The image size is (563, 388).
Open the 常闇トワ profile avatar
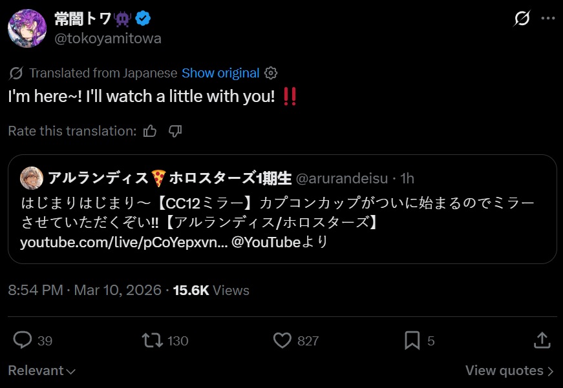tap(27, 29)
